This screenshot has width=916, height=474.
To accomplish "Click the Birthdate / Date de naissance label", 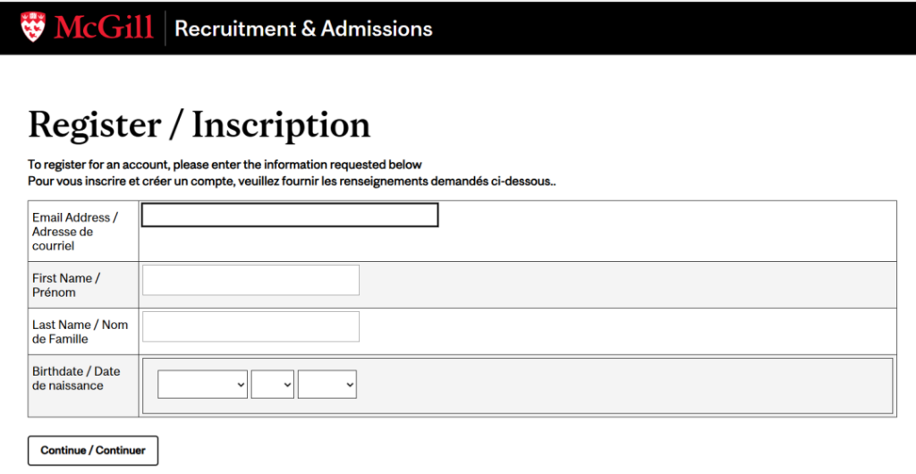I will point(75,378).
